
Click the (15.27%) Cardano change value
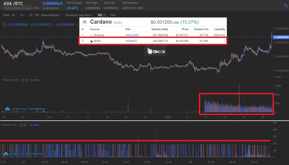[x=190, y=22]
